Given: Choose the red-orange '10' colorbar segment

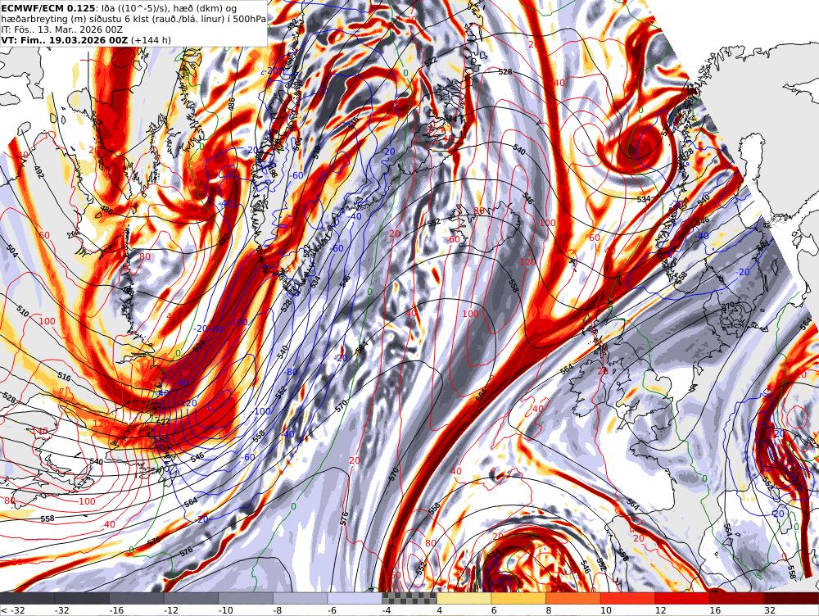Looking at the screenshot, I should (628, 598).
